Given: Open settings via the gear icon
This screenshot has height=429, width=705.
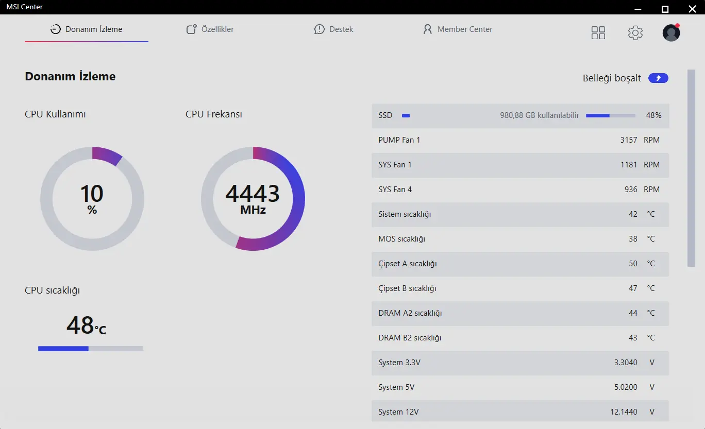Looking at the screenshot, I should pyautogui.click(x=635, y=33).
